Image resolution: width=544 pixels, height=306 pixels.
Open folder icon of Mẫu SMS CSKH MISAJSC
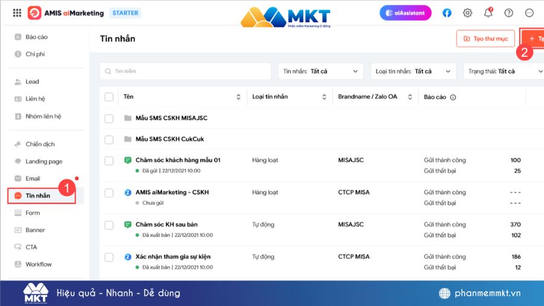coord(128,118)
